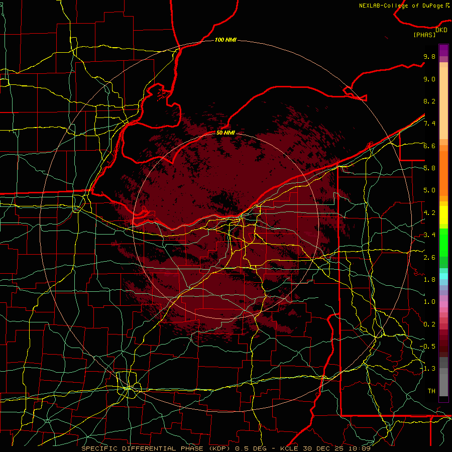Image resolution: width=452 pixels, height=452 pixels.
Task: Click the 7.4 value on the scale
Action: tap(429, 124)
